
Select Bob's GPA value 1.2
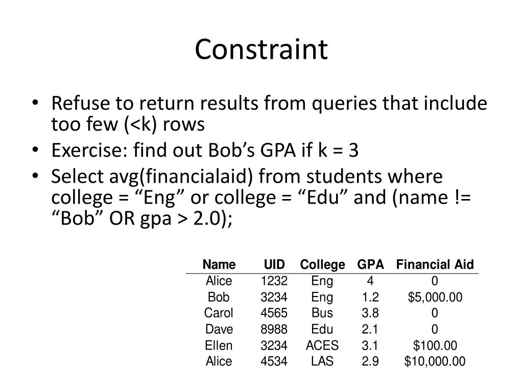[370, 297]
